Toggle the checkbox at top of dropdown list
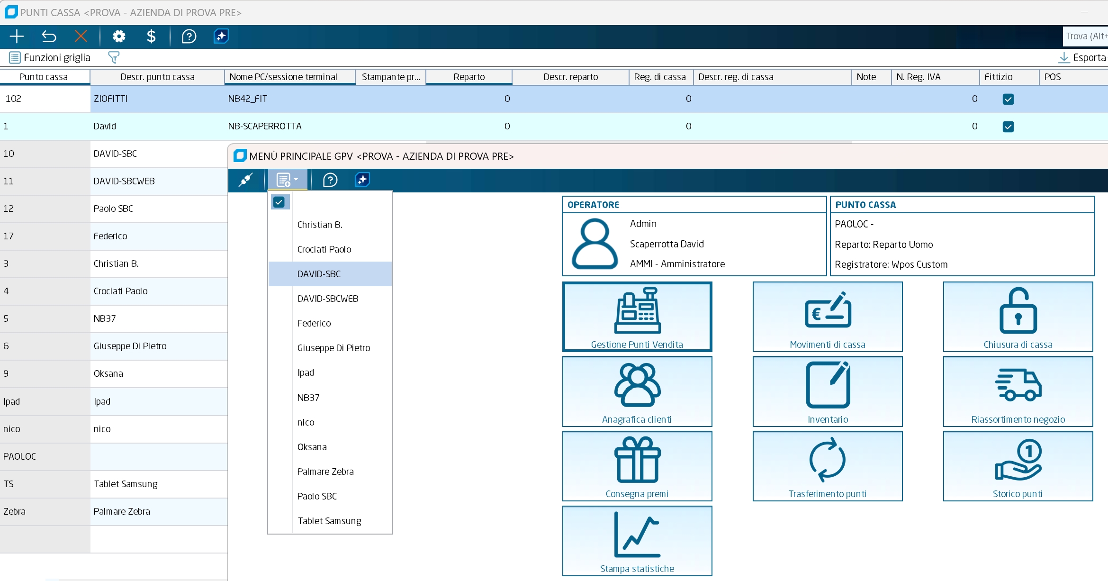The width and height of the screenshot is (1108, 581). [x=279, y=202]
